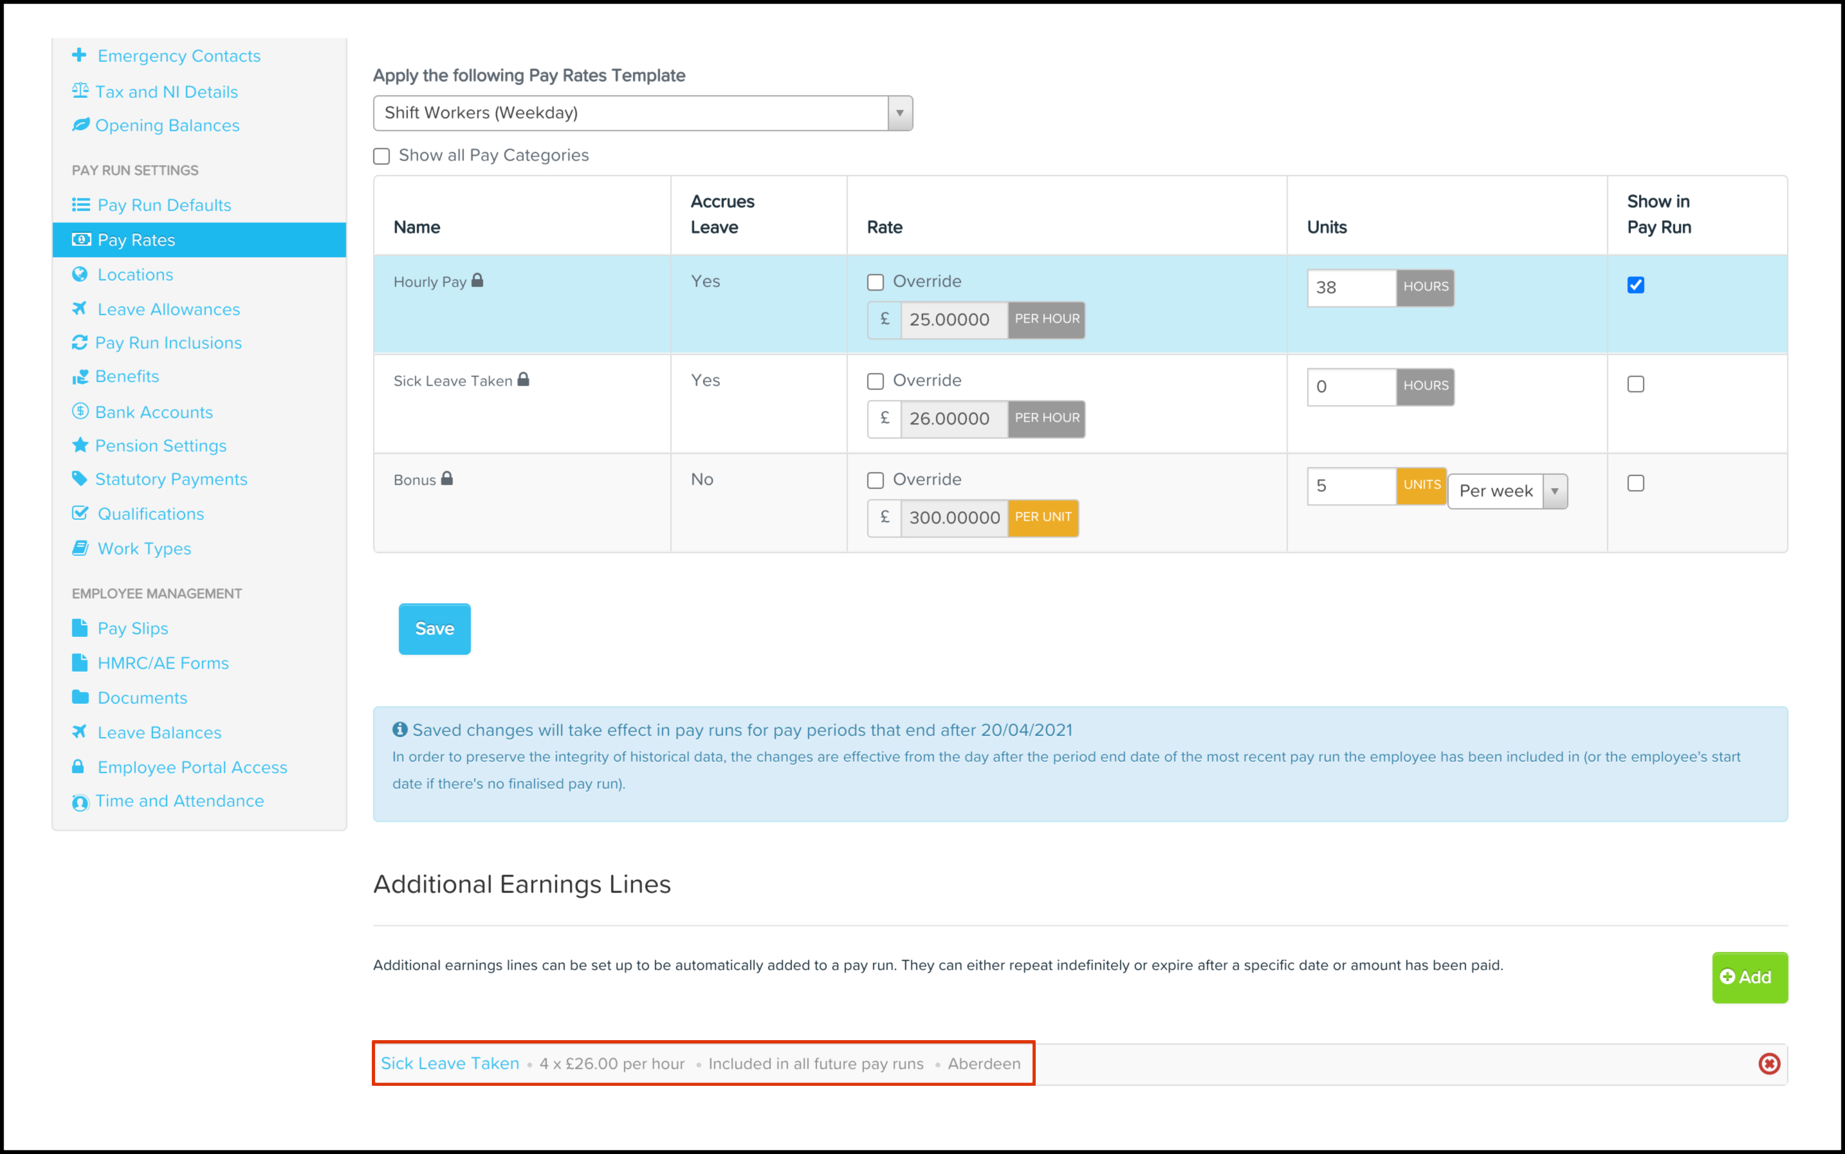
Task: Click the info icon in the saved changes notice
Action: coord(399,729)
